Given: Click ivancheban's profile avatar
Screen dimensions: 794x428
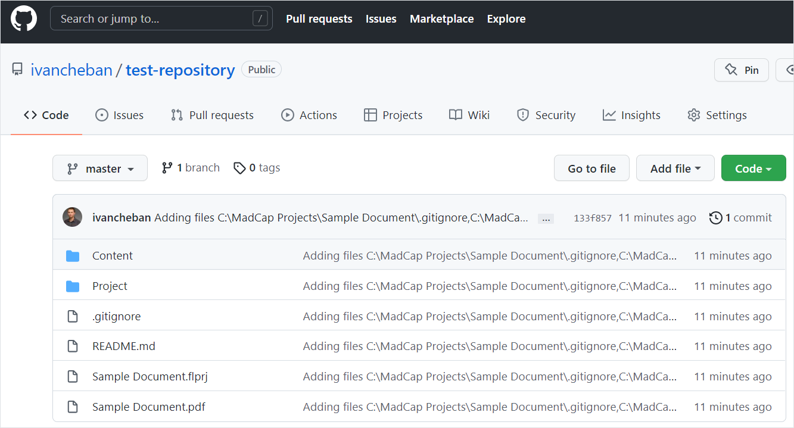Looking at the screenshot, I should tap(72, 217).
